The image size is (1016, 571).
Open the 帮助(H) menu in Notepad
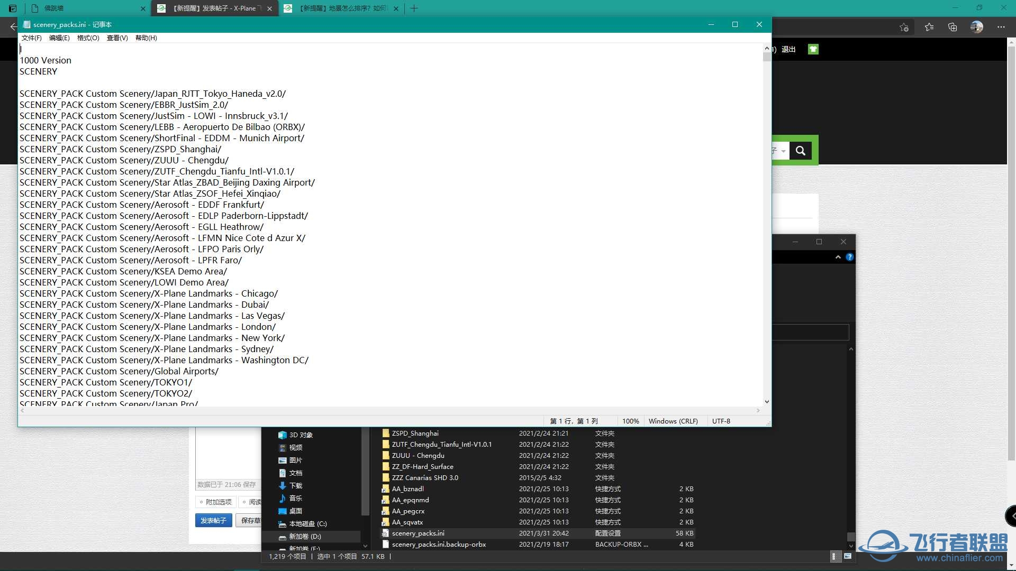point(146,38)
